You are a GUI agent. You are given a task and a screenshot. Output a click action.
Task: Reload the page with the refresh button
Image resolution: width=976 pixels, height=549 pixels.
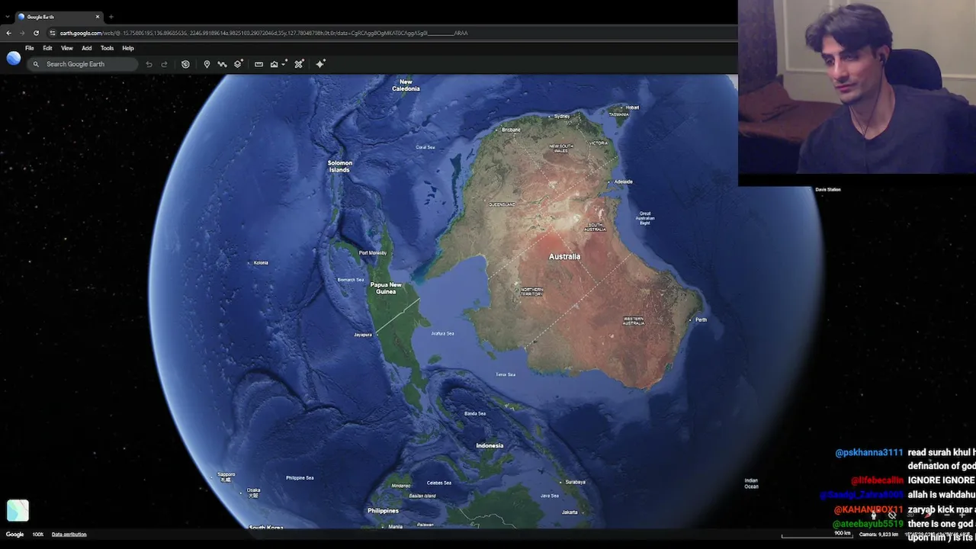coord(36,33)
